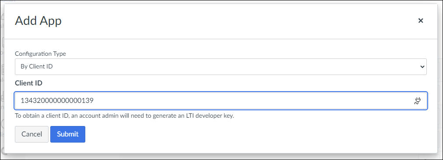Screen dimensions: 443x160
Task: Click the bold Client ID label
Action: pyautogui.click(x=28, y=83)
